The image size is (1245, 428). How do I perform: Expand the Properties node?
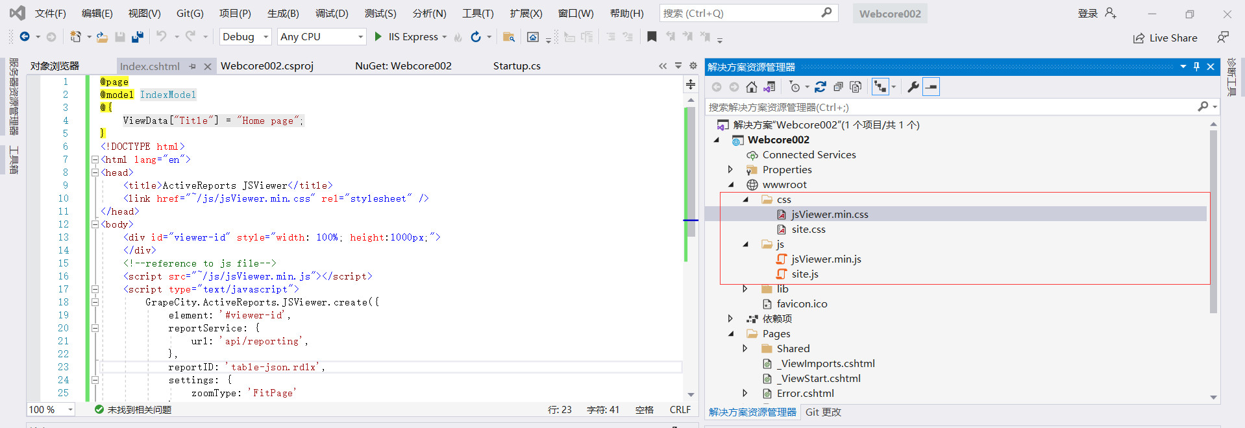(x=731, y=170)
